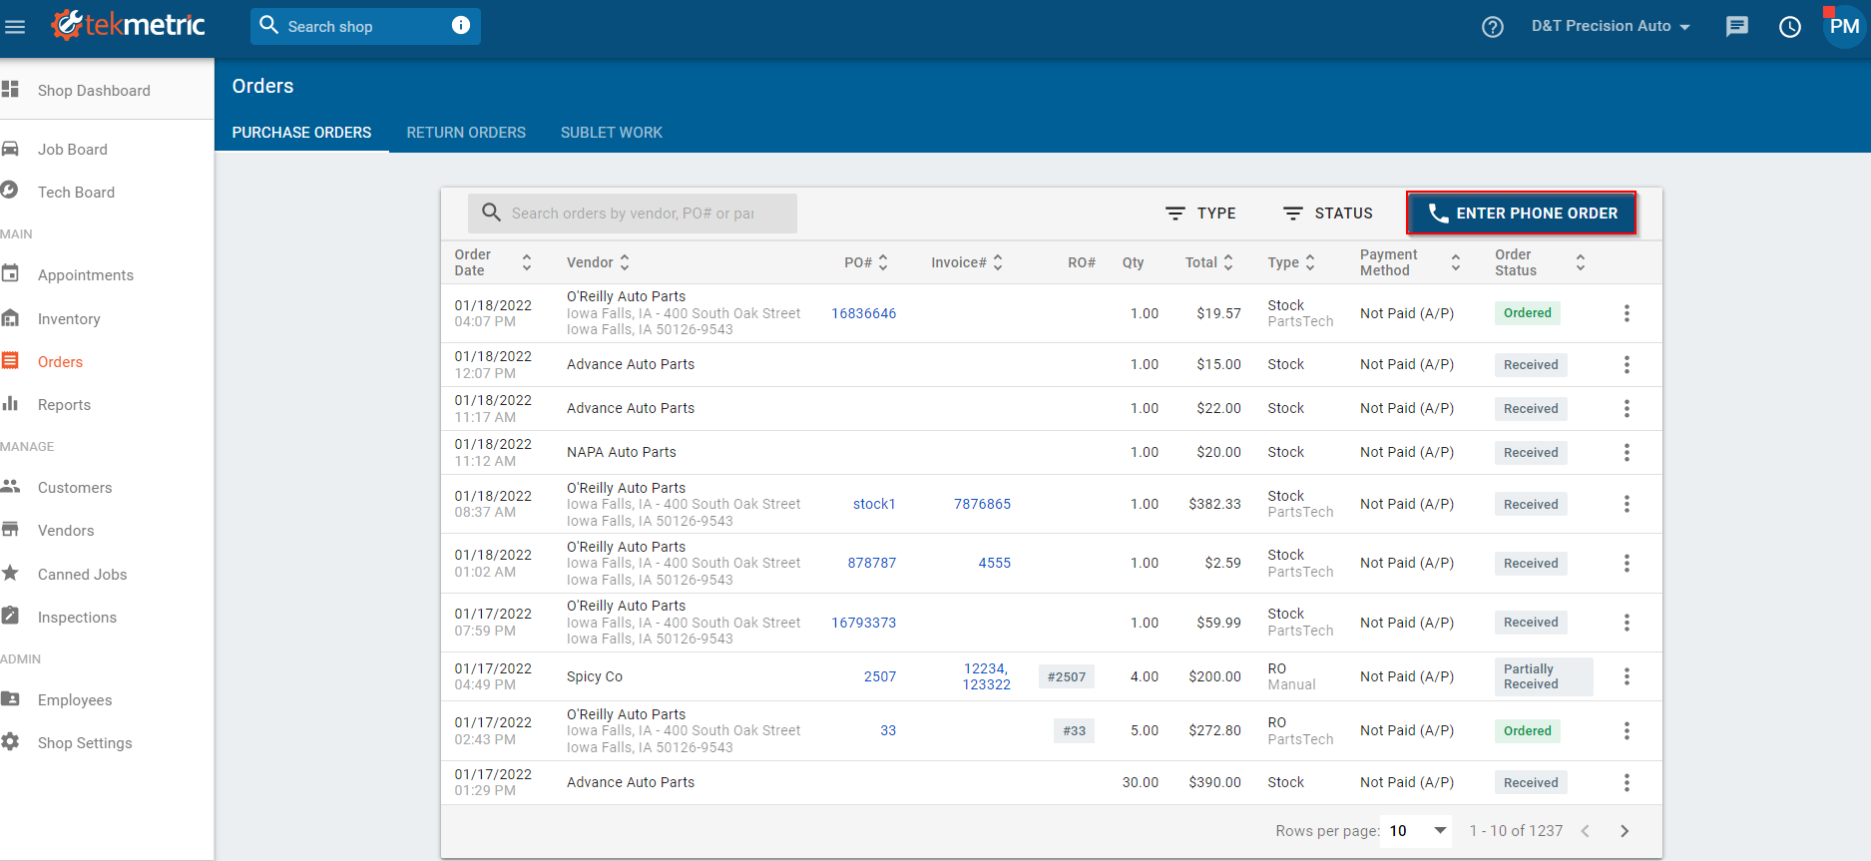Open PO# 2507 link
Image resolution: width=1871 pixels, height=861 pixels.
[880, 676]
